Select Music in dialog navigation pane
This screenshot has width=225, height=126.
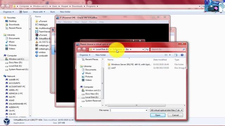tap(86, 73)
